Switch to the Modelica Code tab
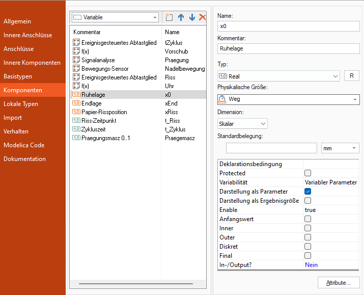This screenshot has width=364, height=295. [x=24, y=145]
